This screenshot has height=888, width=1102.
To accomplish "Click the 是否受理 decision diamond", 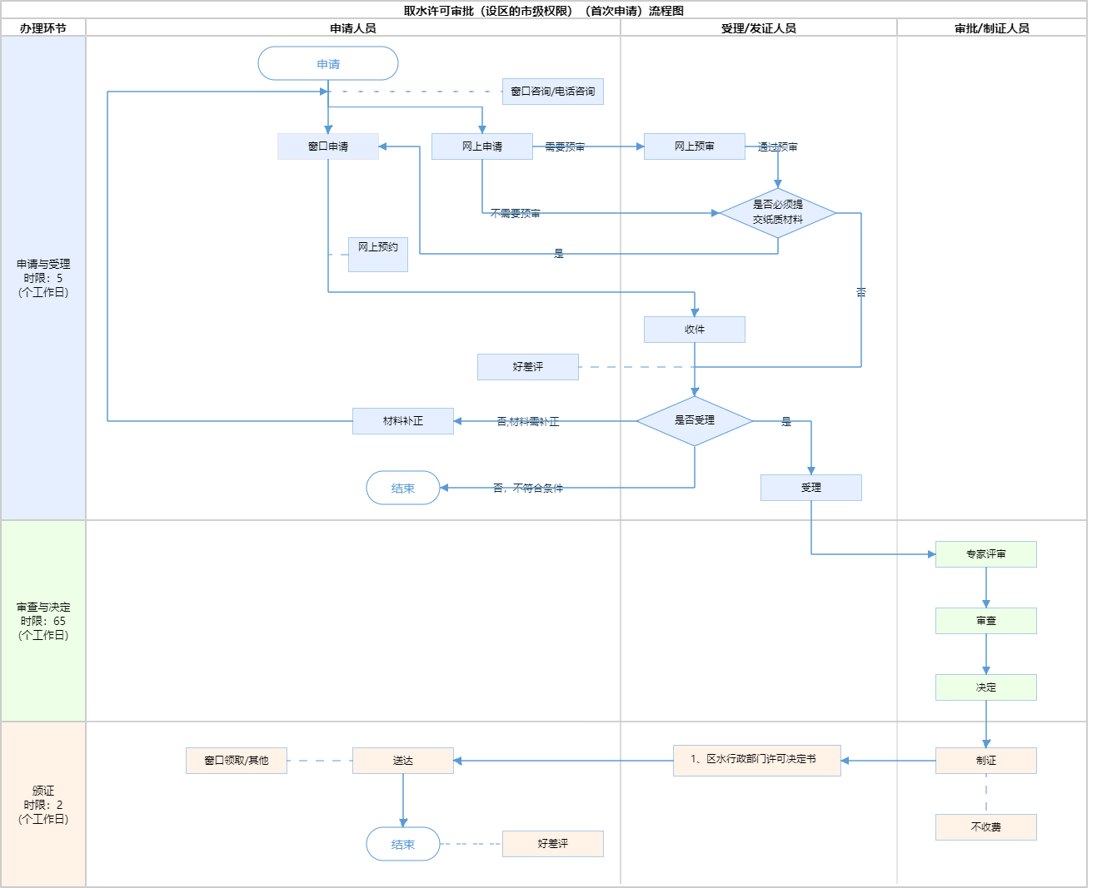I will (694, 421).
